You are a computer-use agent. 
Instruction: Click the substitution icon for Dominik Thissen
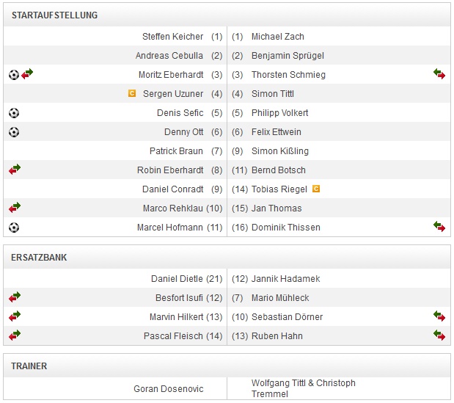tap(439, 227)
